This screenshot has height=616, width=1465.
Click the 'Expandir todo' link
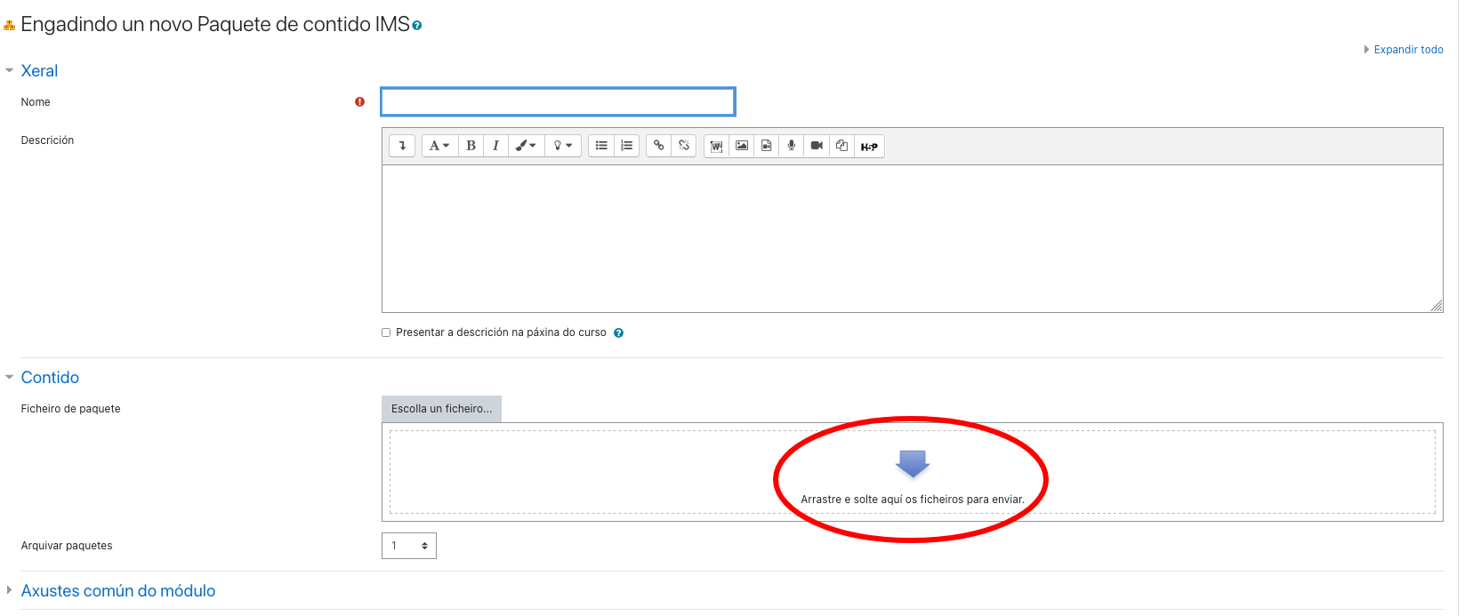[1407, 50]
